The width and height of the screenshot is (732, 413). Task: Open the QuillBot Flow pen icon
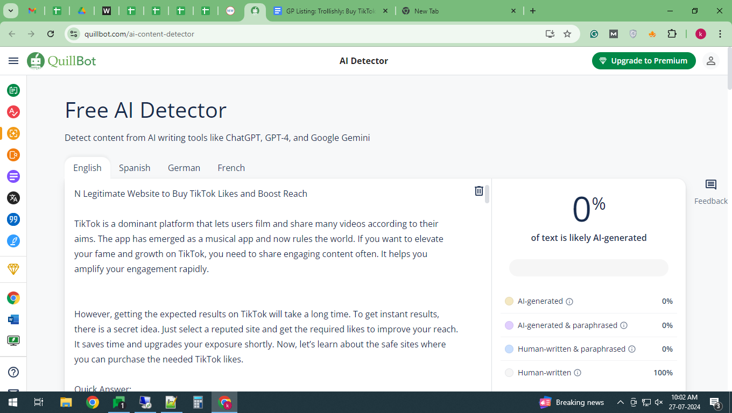click(13, 241)
